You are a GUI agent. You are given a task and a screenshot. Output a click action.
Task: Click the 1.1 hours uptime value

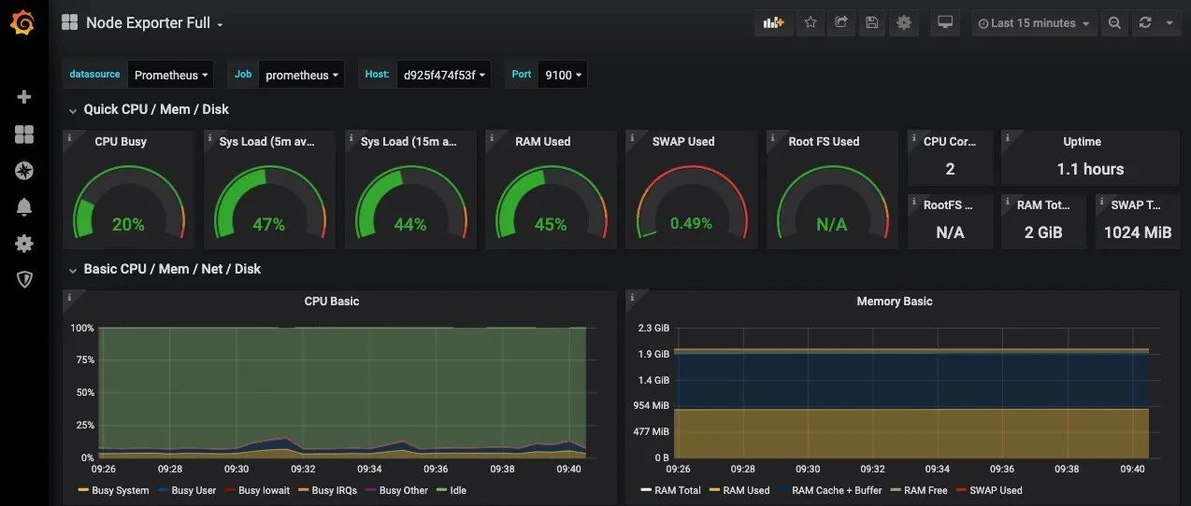click(x=1090, y=169)
